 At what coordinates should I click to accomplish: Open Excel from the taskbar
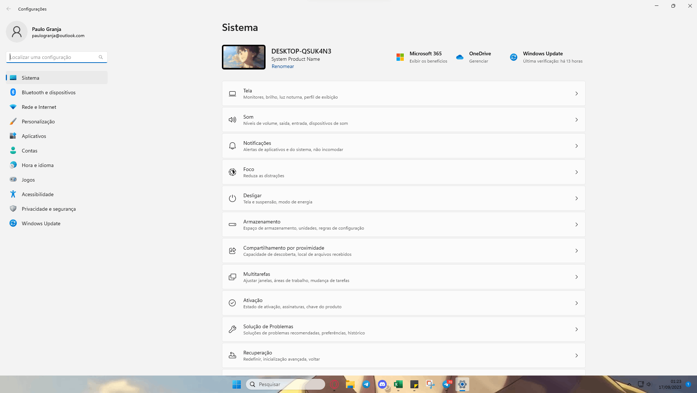point(398,384)
